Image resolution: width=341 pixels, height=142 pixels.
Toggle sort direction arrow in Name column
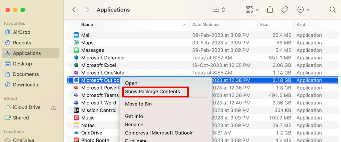pyautogui.click(x=185, y=25)
